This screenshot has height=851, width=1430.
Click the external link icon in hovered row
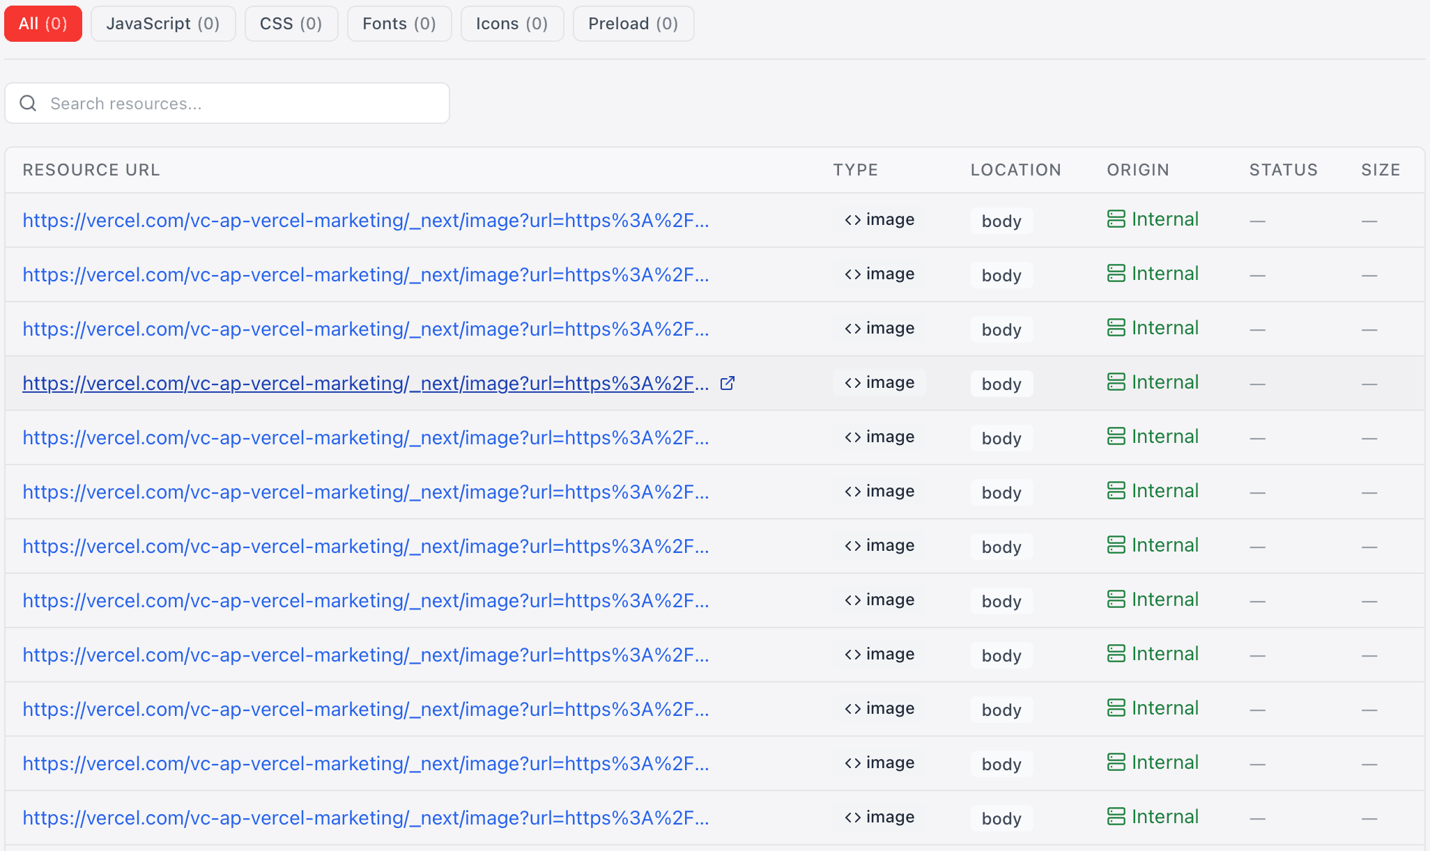727,383
